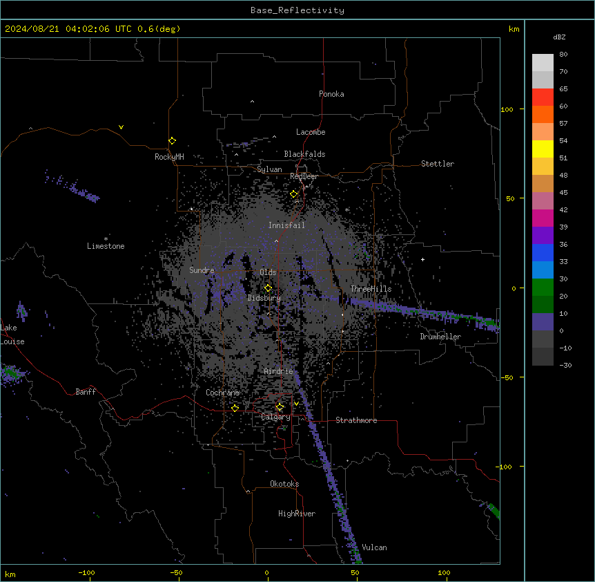This screenshot has height=582, width=595.
Task: Click the blue 36-33 dBZ legend swatch
Action: [543, 252]
